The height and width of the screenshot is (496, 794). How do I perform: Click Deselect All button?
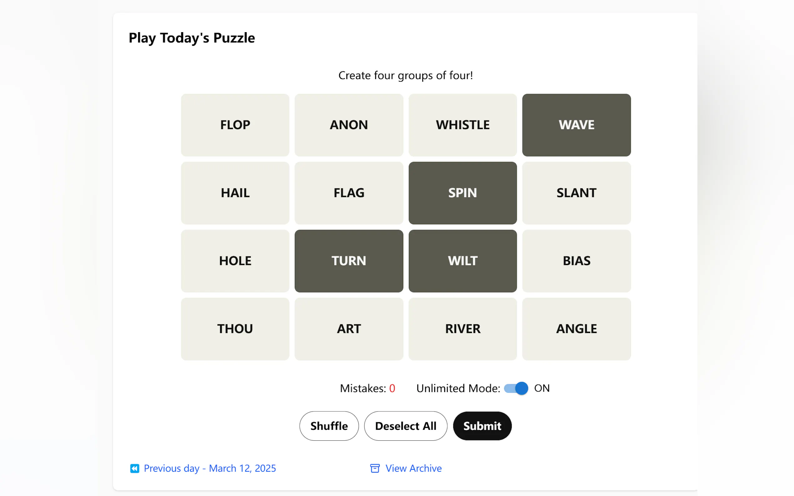point(405,426)
